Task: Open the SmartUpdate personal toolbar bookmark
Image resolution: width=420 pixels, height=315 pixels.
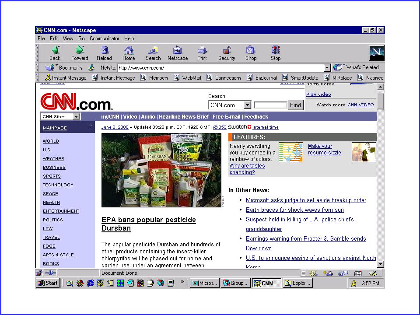Action: 301,78
